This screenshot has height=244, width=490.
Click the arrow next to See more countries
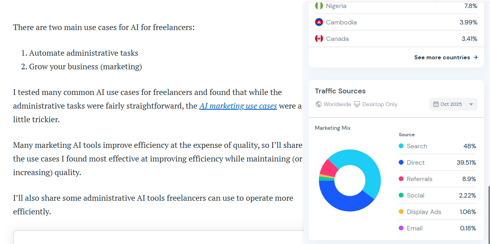pyautogui.click(x=476, y=57)
